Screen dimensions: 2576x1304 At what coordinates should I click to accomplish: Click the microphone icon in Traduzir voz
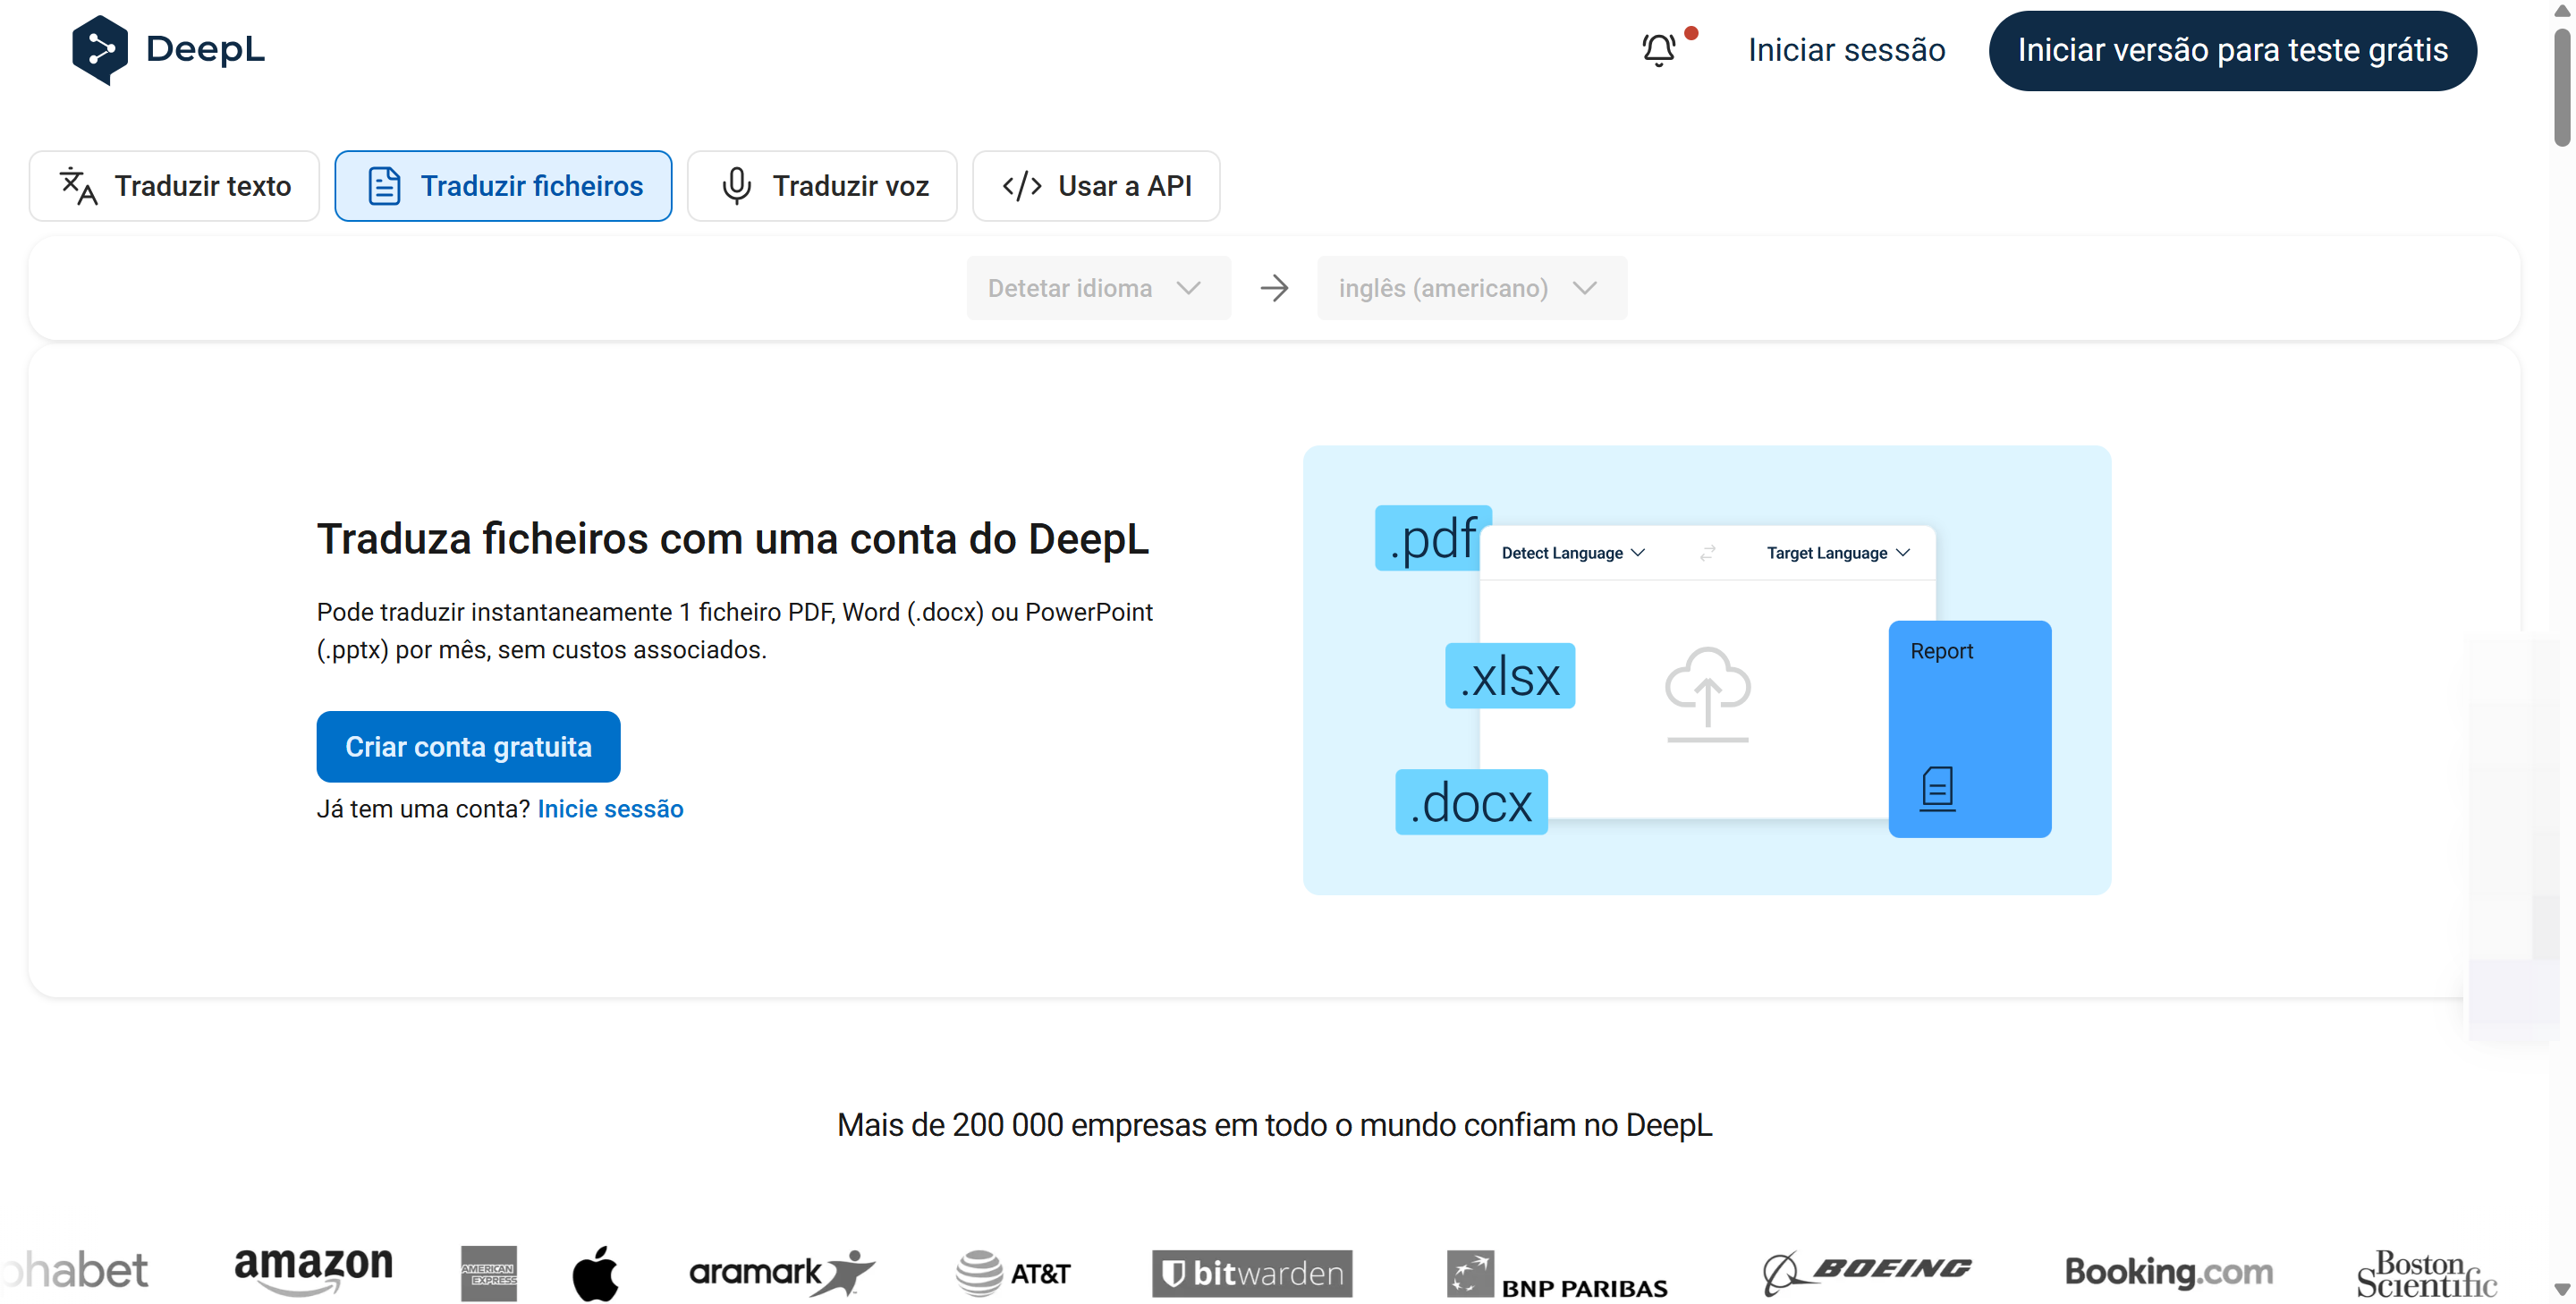point(736,186)
